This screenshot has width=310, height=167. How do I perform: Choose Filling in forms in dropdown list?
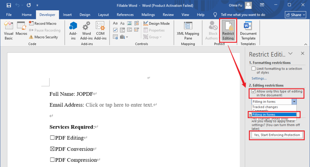tap(274, 115)
